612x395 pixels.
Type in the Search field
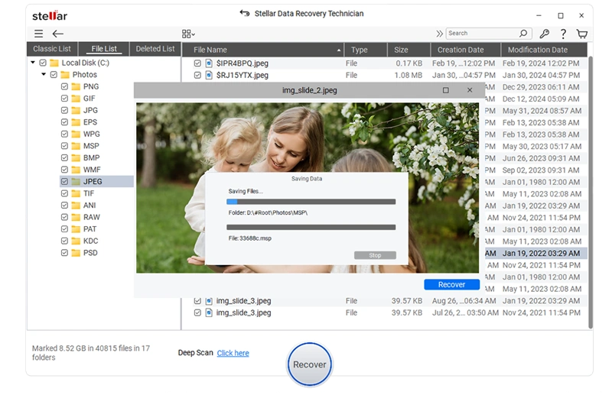coord(482,34)
